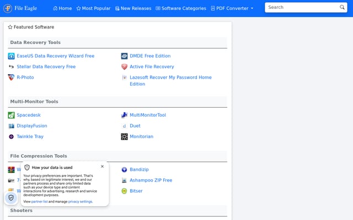Click the Monitorian icon

pyautogui.click(x=124, y=136)
